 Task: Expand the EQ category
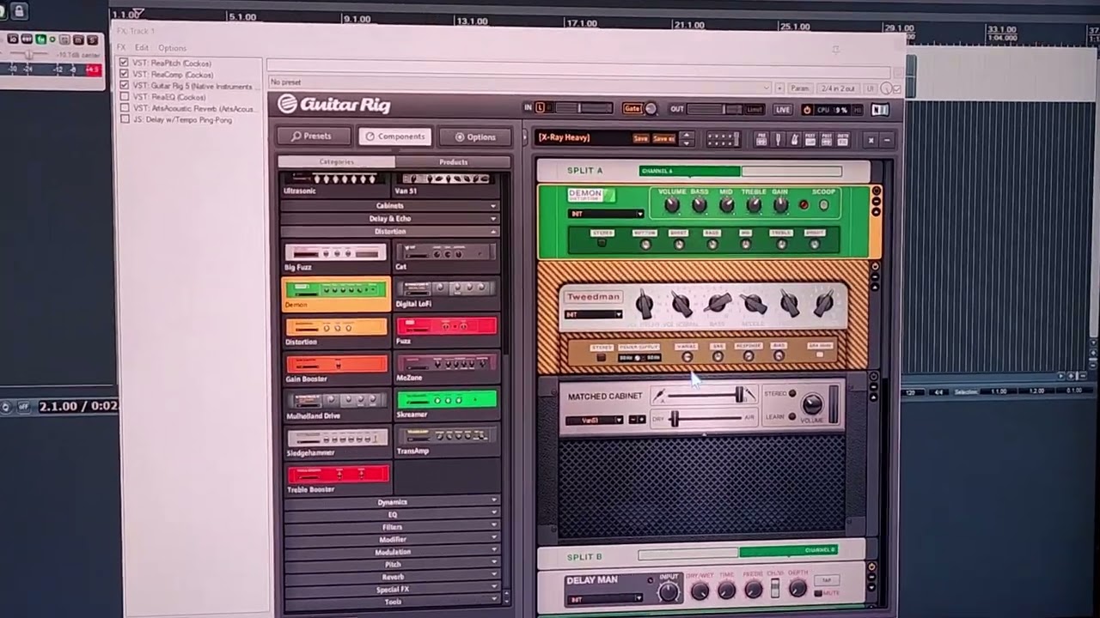pos(392,515)
